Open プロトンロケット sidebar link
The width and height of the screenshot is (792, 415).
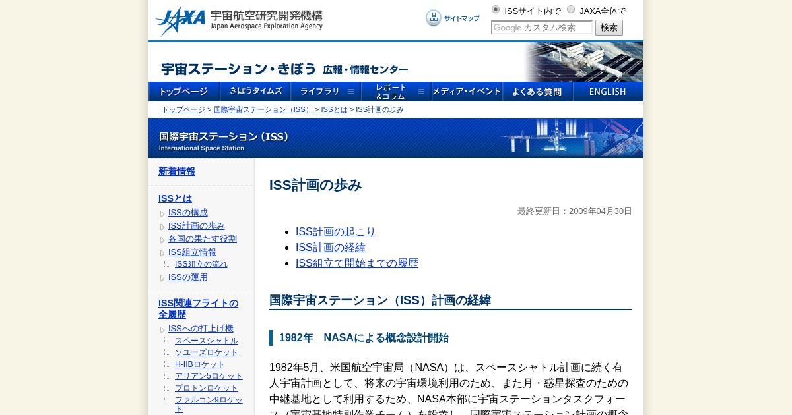pos(207,388)
